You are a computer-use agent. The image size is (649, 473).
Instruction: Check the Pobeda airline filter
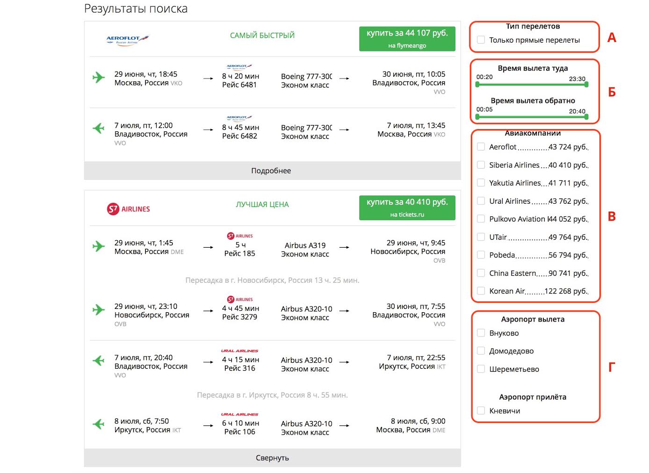[x=481, y=255]
